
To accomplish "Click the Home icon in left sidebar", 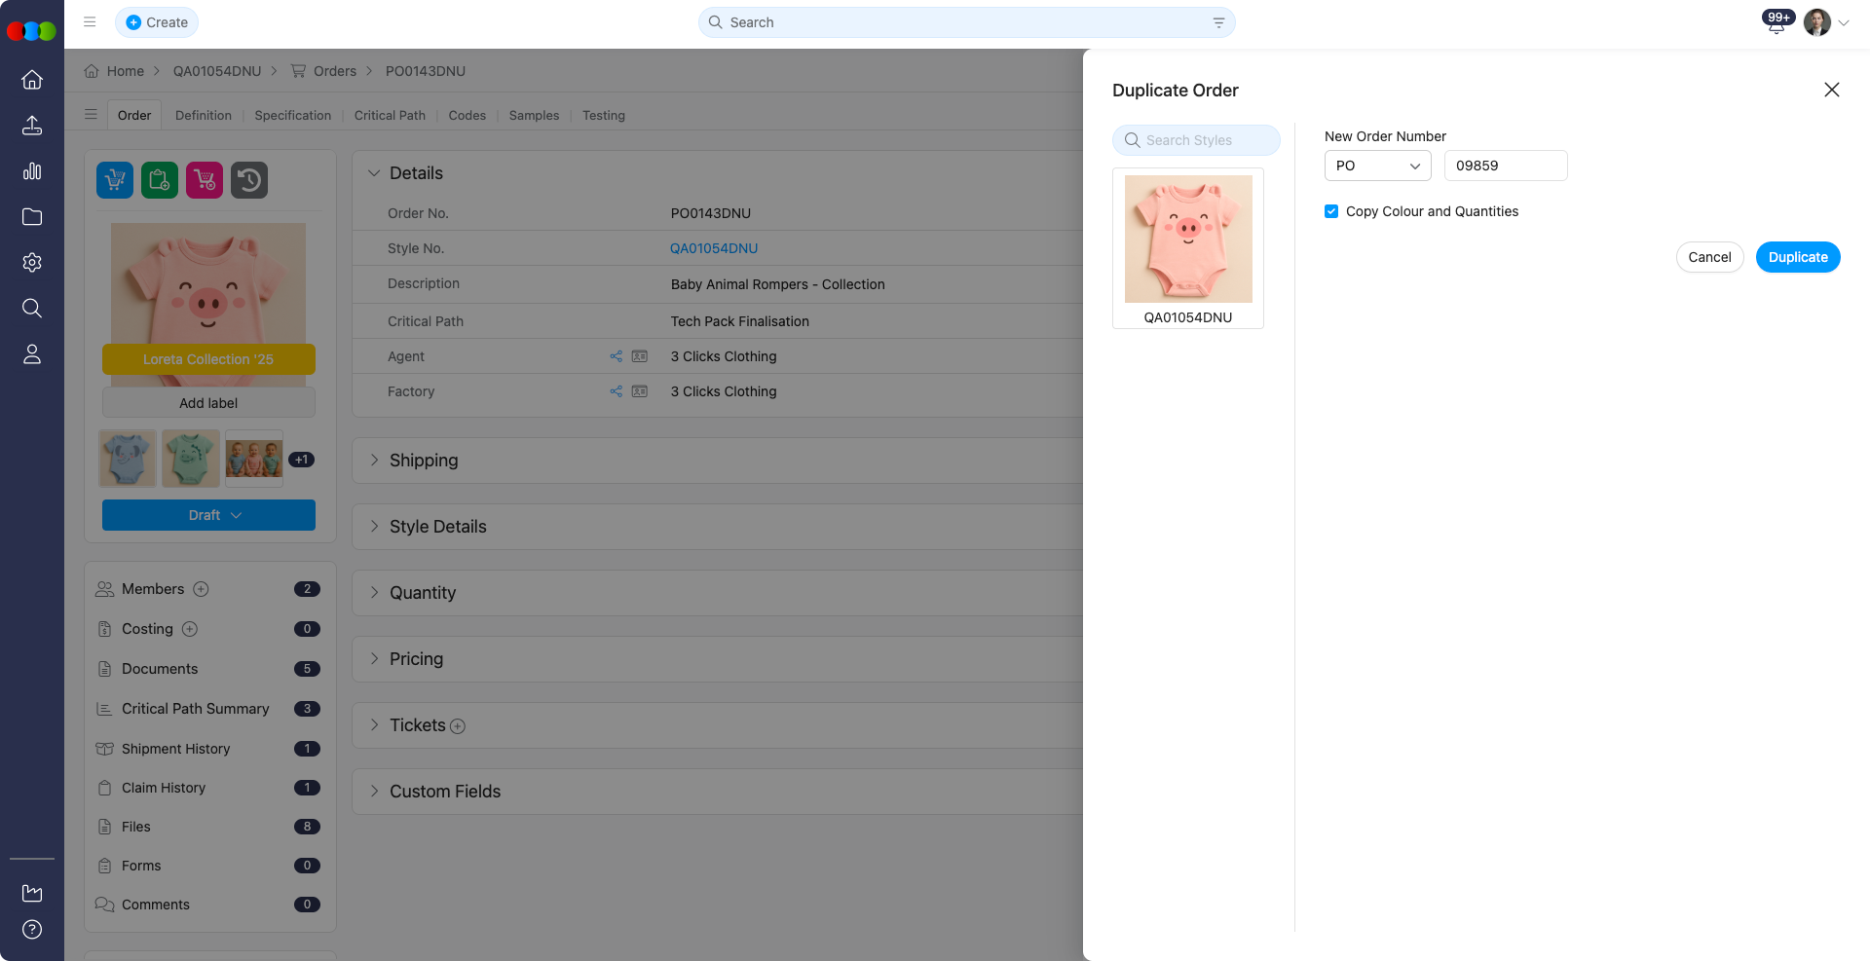I will click(x=32, y=80).
